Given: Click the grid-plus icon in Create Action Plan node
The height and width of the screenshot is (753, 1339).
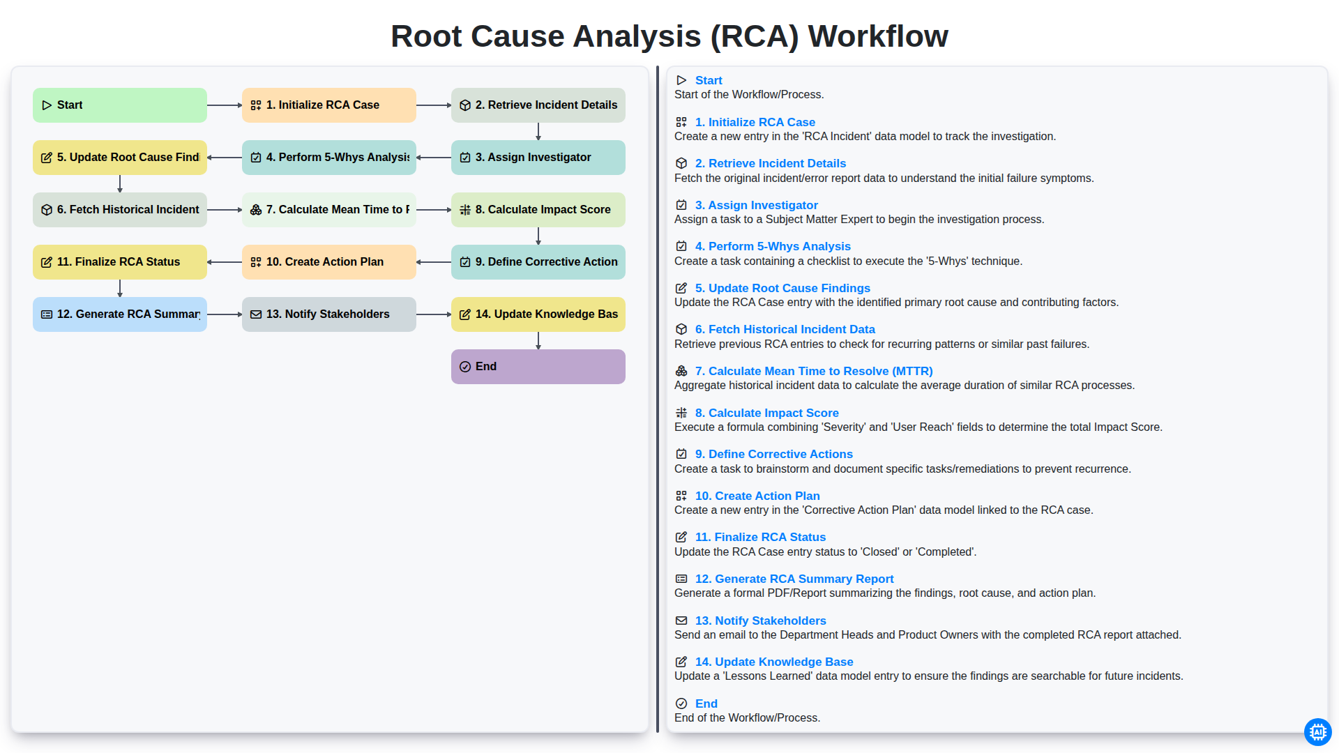Looking at the screenshot, I should pos(256,262).
